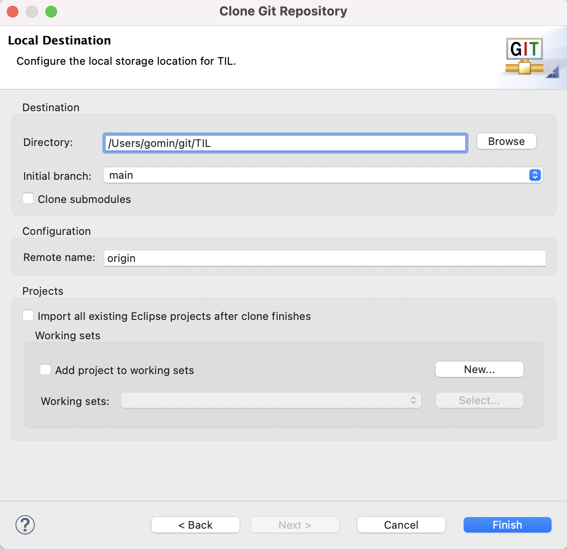Image resolution: width=567 pixels, height=549 pixels.
Task: Focus the Directory path field
Action: coord(285,144)
